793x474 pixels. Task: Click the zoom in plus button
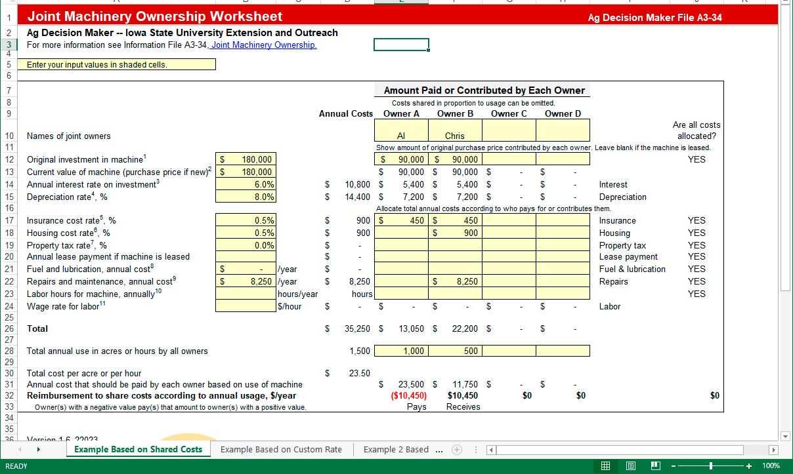pyautogui.click(x=748, y=465)
